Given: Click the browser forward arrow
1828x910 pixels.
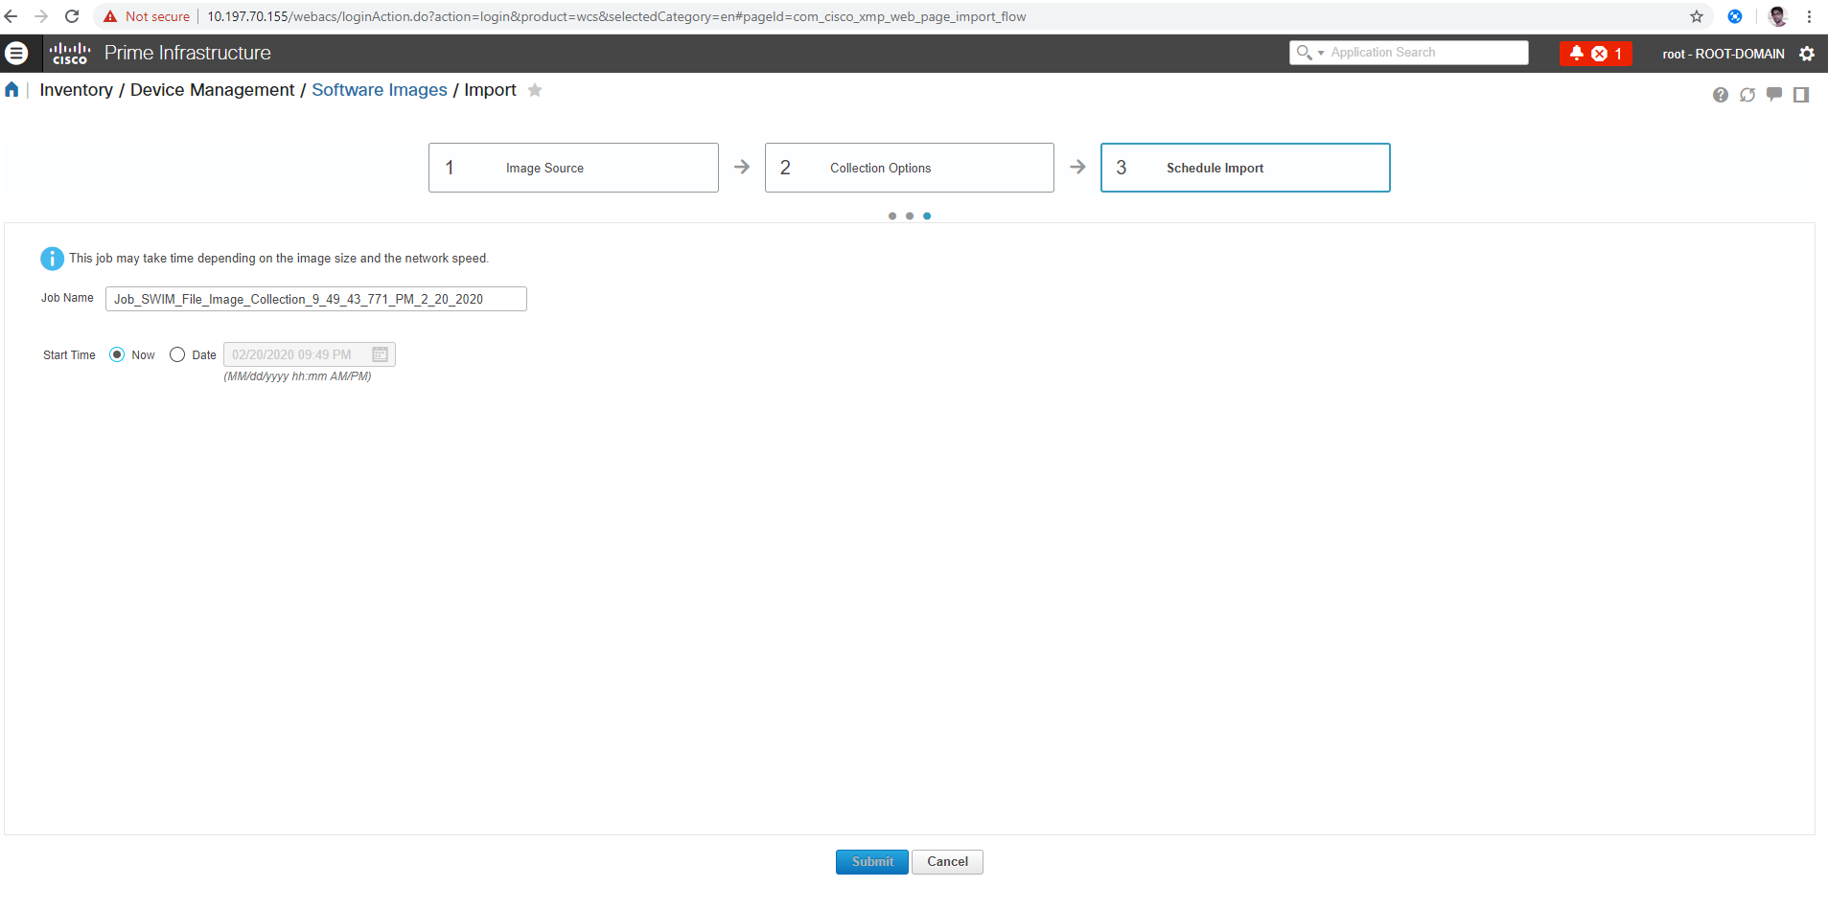Looking at the screenshot, I should 41,16.
